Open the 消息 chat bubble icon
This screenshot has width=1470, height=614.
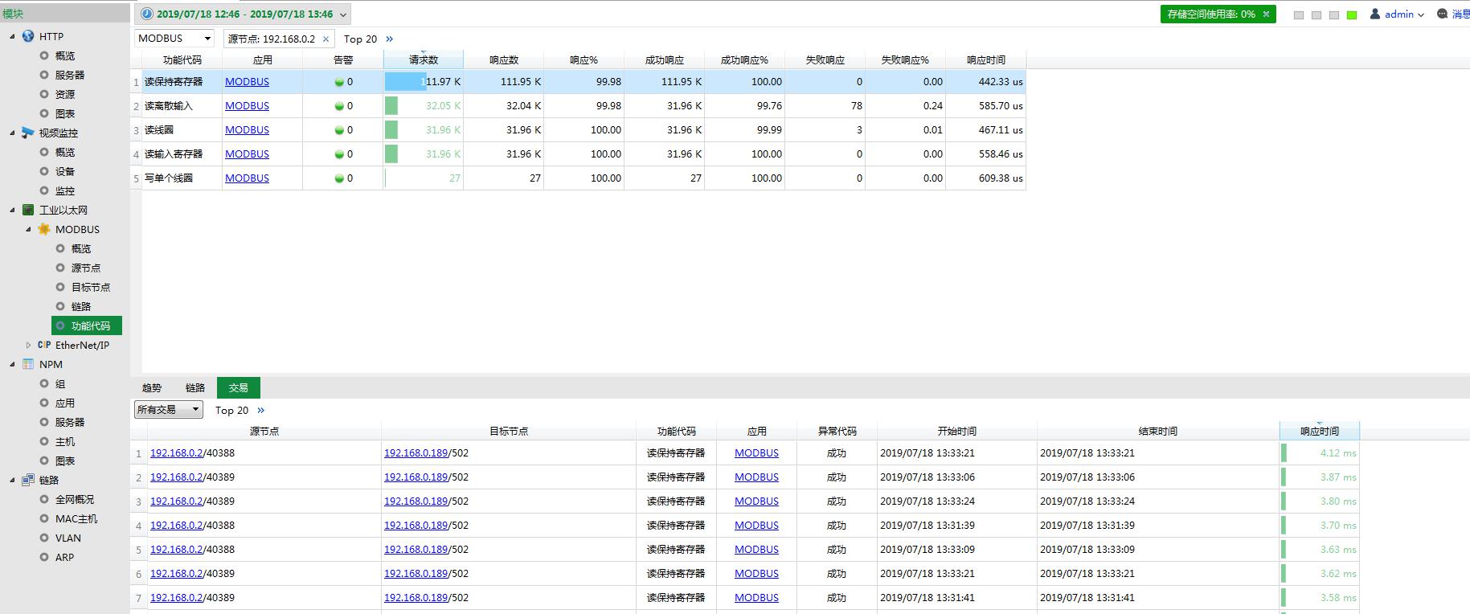click(x=1442, y=14)
